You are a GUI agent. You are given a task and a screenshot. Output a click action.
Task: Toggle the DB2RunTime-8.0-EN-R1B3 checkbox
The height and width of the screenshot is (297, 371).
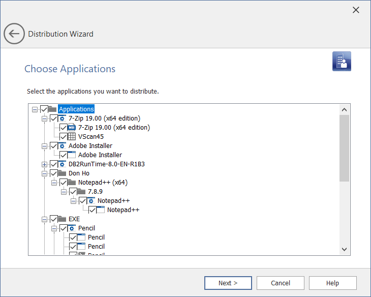(x=54, y=164)
